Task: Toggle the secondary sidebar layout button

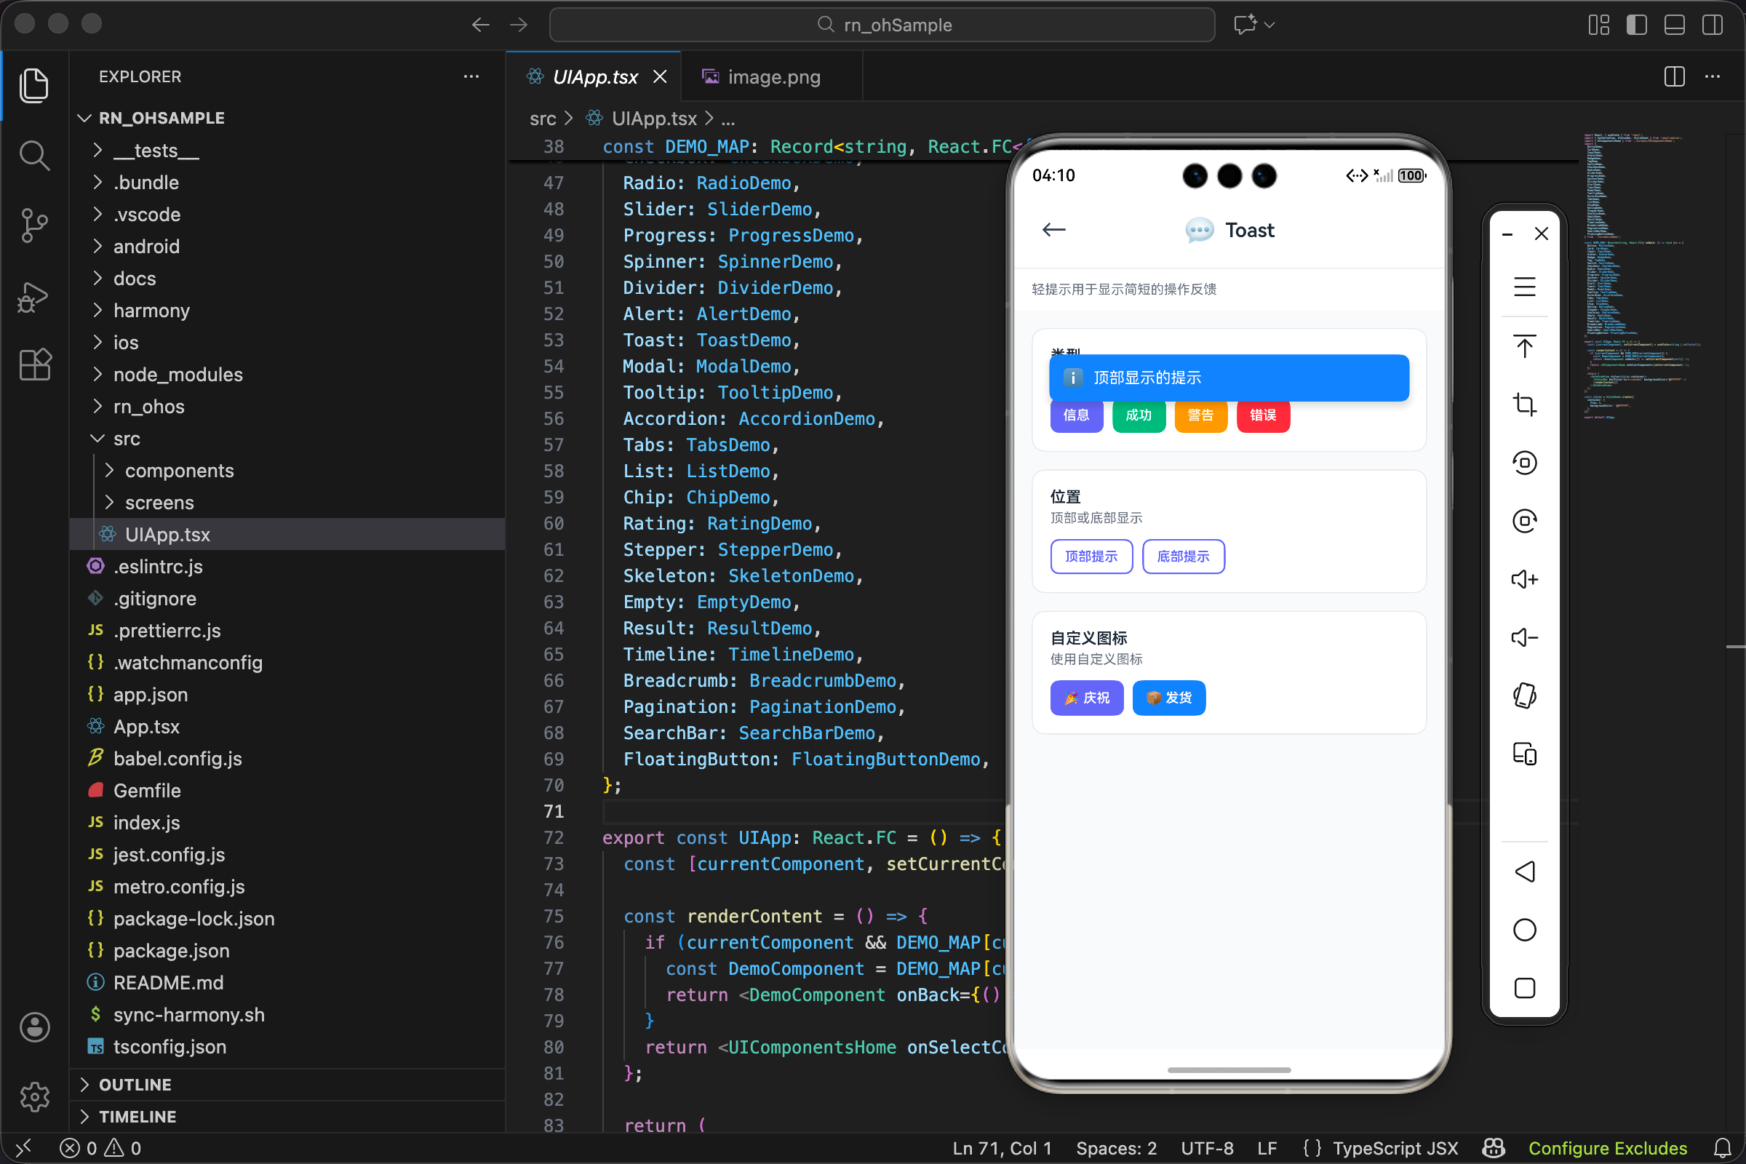Action: (x=1713, y=25)
